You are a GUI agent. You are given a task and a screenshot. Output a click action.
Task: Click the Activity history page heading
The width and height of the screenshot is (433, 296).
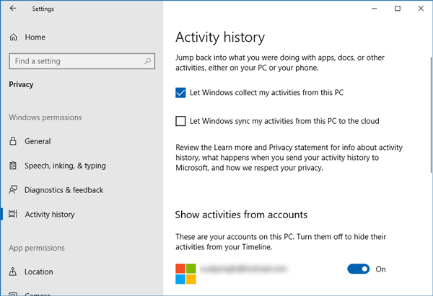click(x=220, y=37)
